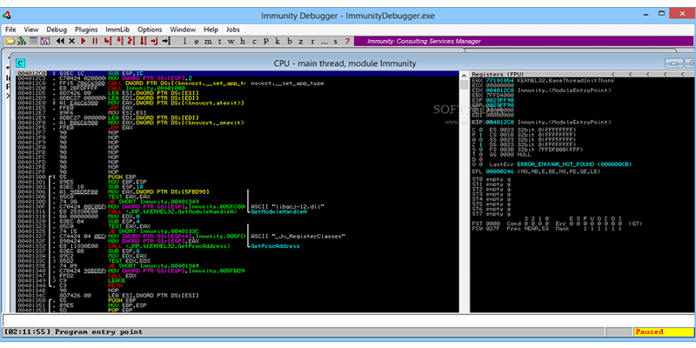Restart program with the rewind icon
This screenshot has width=696, height=348.
click(60, 41)
